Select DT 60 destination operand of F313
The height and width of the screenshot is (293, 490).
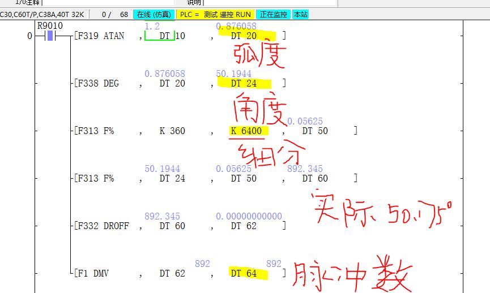(315, 179)
